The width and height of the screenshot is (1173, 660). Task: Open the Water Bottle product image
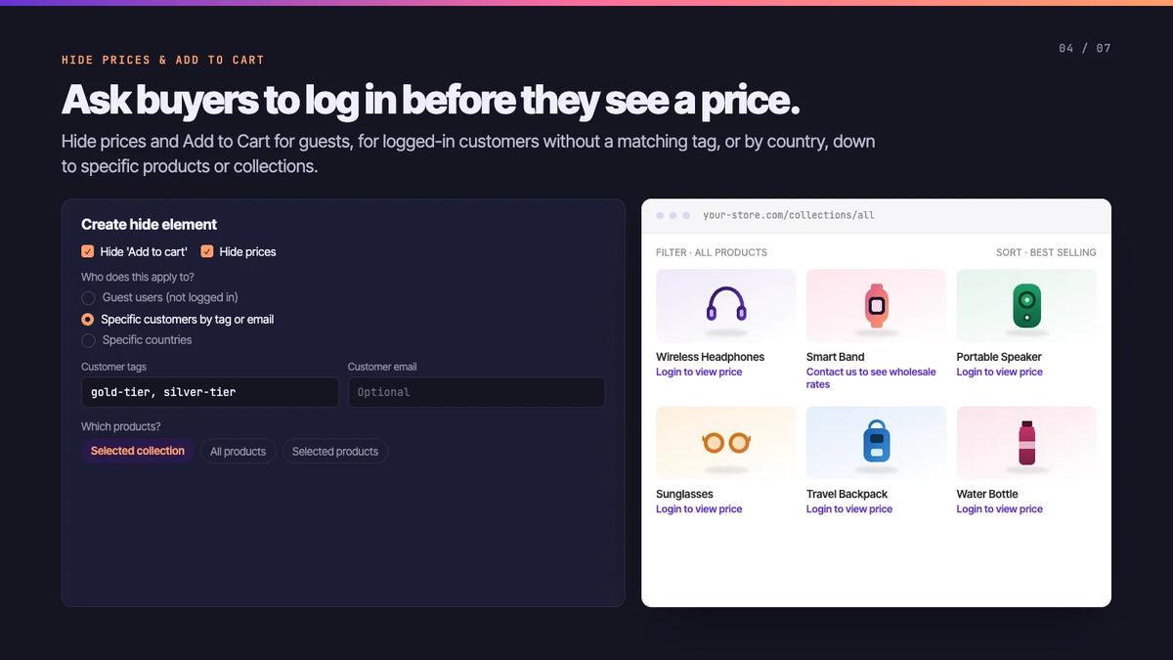(x=1026, y=443)
